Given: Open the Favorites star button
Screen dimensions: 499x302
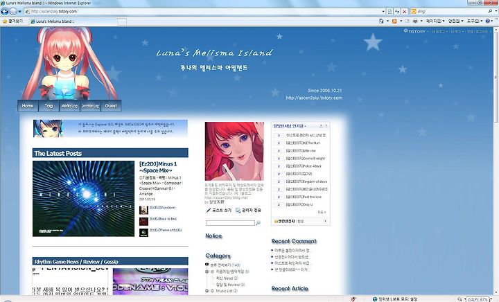Looking at the screenshot, I should 12,21.
